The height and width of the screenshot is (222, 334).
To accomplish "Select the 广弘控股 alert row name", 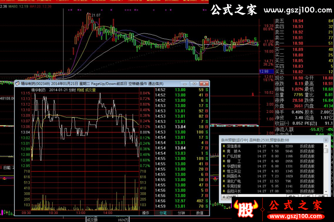I will pyautogui.click(x=234, y=156).
